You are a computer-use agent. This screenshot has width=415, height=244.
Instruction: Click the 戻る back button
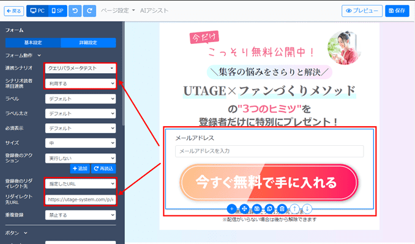(x=13, y=11)
